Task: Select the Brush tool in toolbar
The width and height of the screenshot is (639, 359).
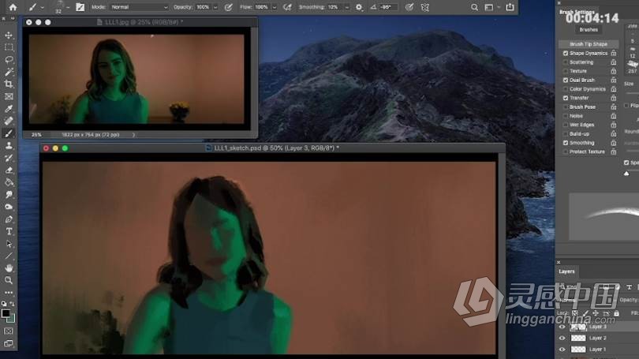Action: 9,133
